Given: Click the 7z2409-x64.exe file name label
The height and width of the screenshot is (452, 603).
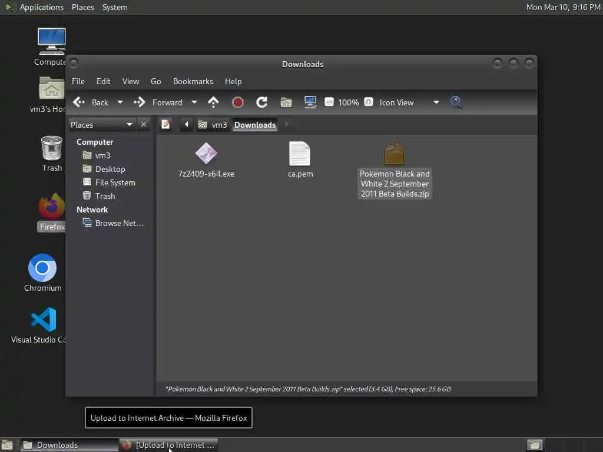Looking at the screenshot, I should click(206, 174).
